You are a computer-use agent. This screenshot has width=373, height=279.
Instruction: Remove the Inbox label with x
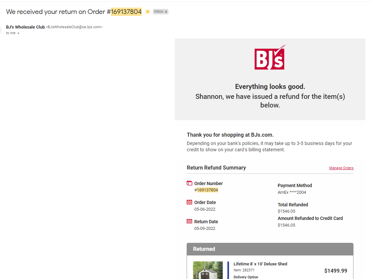(166, 12)
